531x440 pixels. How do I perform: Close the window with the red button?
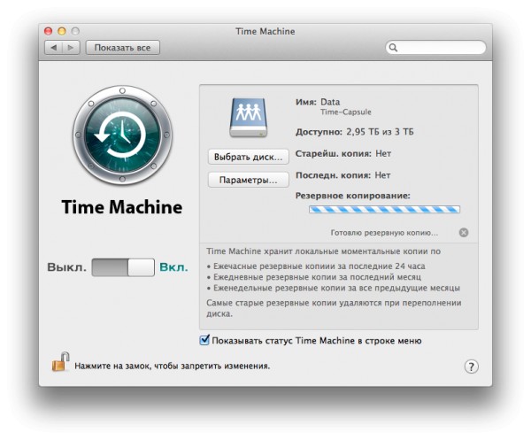pos(49,31)
